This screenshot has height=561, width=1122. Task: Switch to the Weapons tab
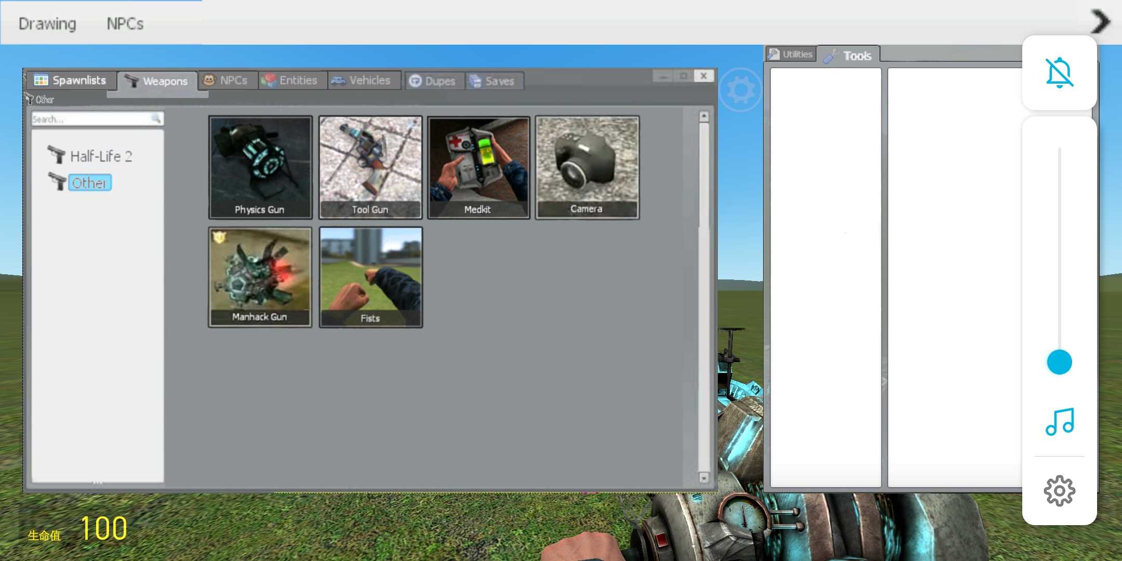tap(157, 81)
